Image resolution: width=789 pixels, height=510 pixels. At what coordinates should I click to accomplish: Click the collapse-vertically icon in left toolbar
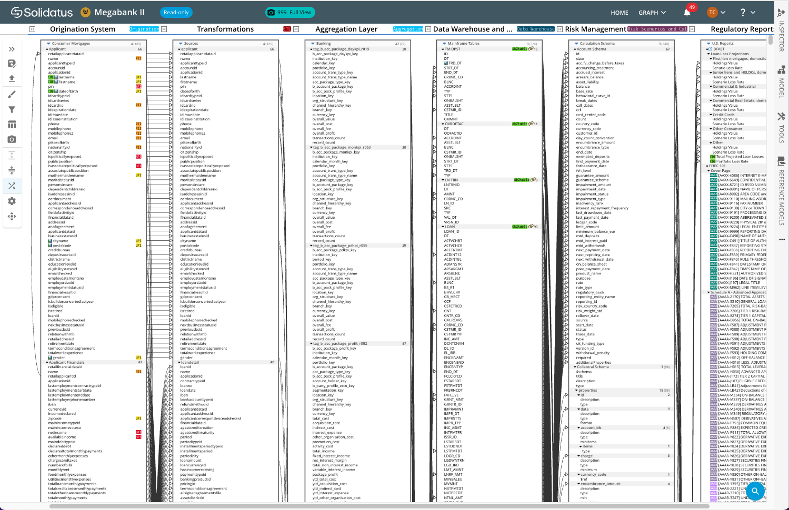click(12, 170)
